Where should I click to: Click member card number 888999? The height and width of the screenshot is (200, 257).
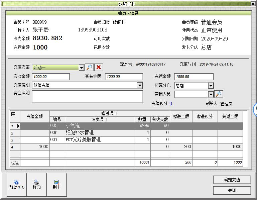tap(39, 22)
